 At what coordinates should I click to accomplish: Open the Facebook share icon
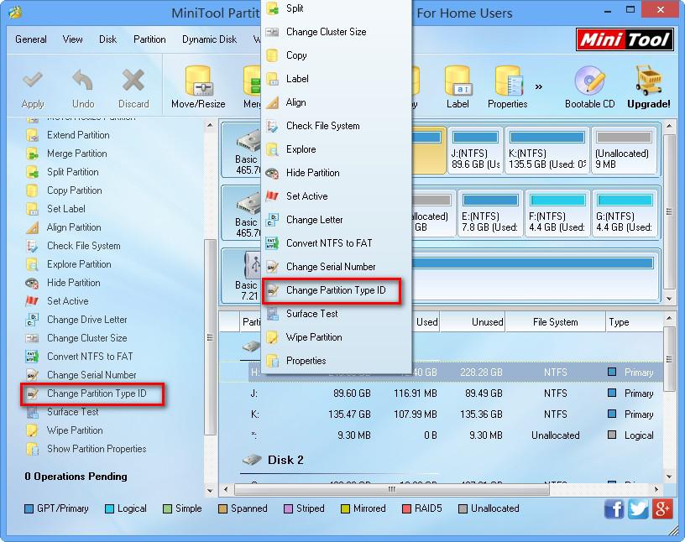click(614, 508)
